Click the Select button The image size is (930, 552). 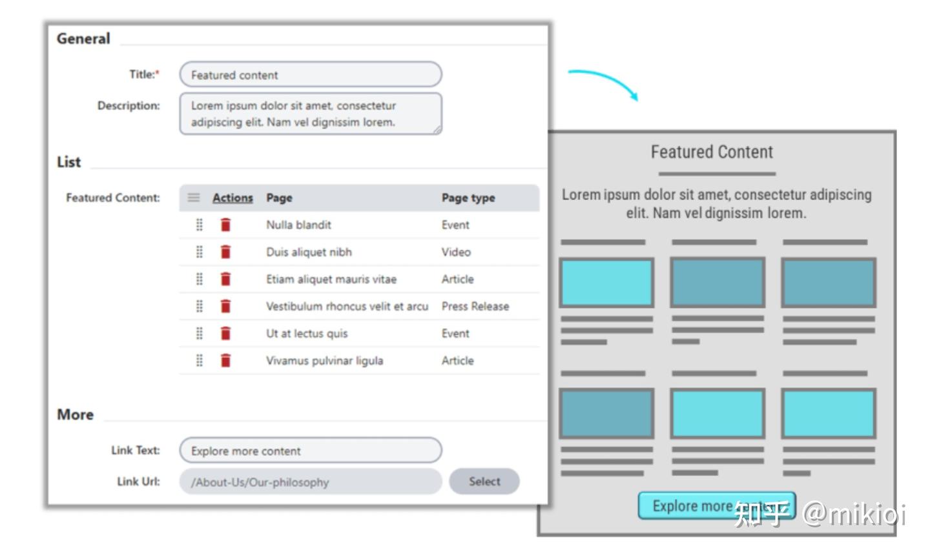pyautogui.click(x=484, y=481)
